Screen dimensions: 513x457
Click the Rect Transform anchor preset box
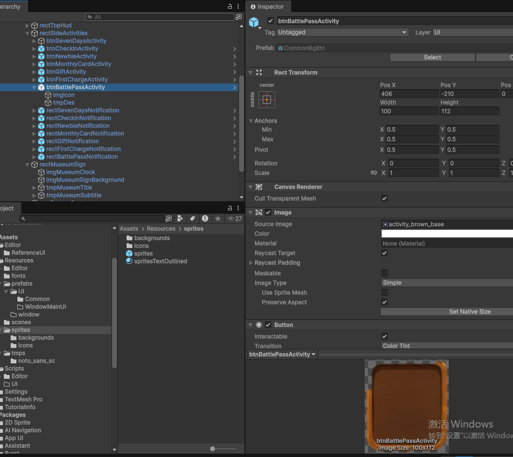(267, 99)
